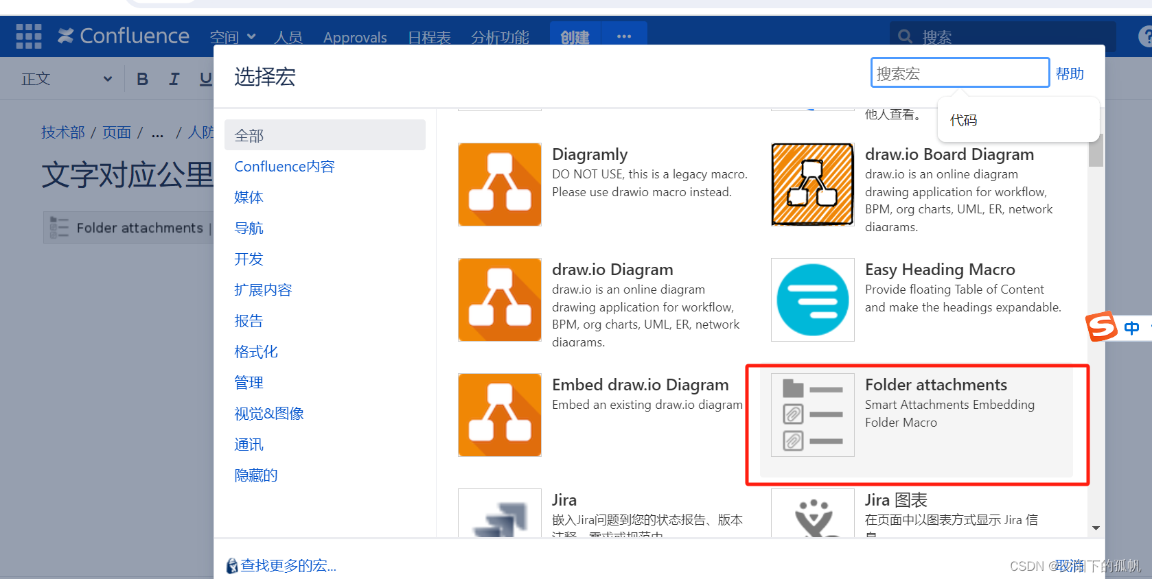Click the 页面 breadcrumb link
This screenshot has width=1152, height=579.
pyautogui.click(x=117, y=132)
